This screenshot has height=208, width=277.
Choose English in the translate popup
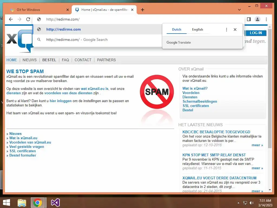tap(197, 30)
